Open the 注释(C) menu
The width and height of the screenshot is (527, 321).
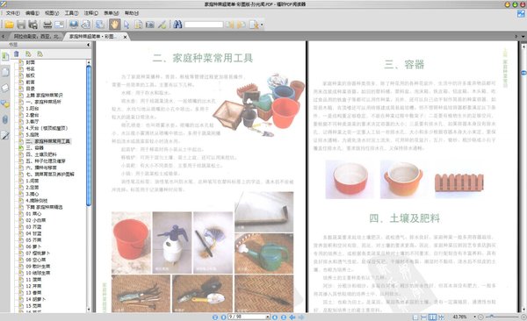(91, 13)
